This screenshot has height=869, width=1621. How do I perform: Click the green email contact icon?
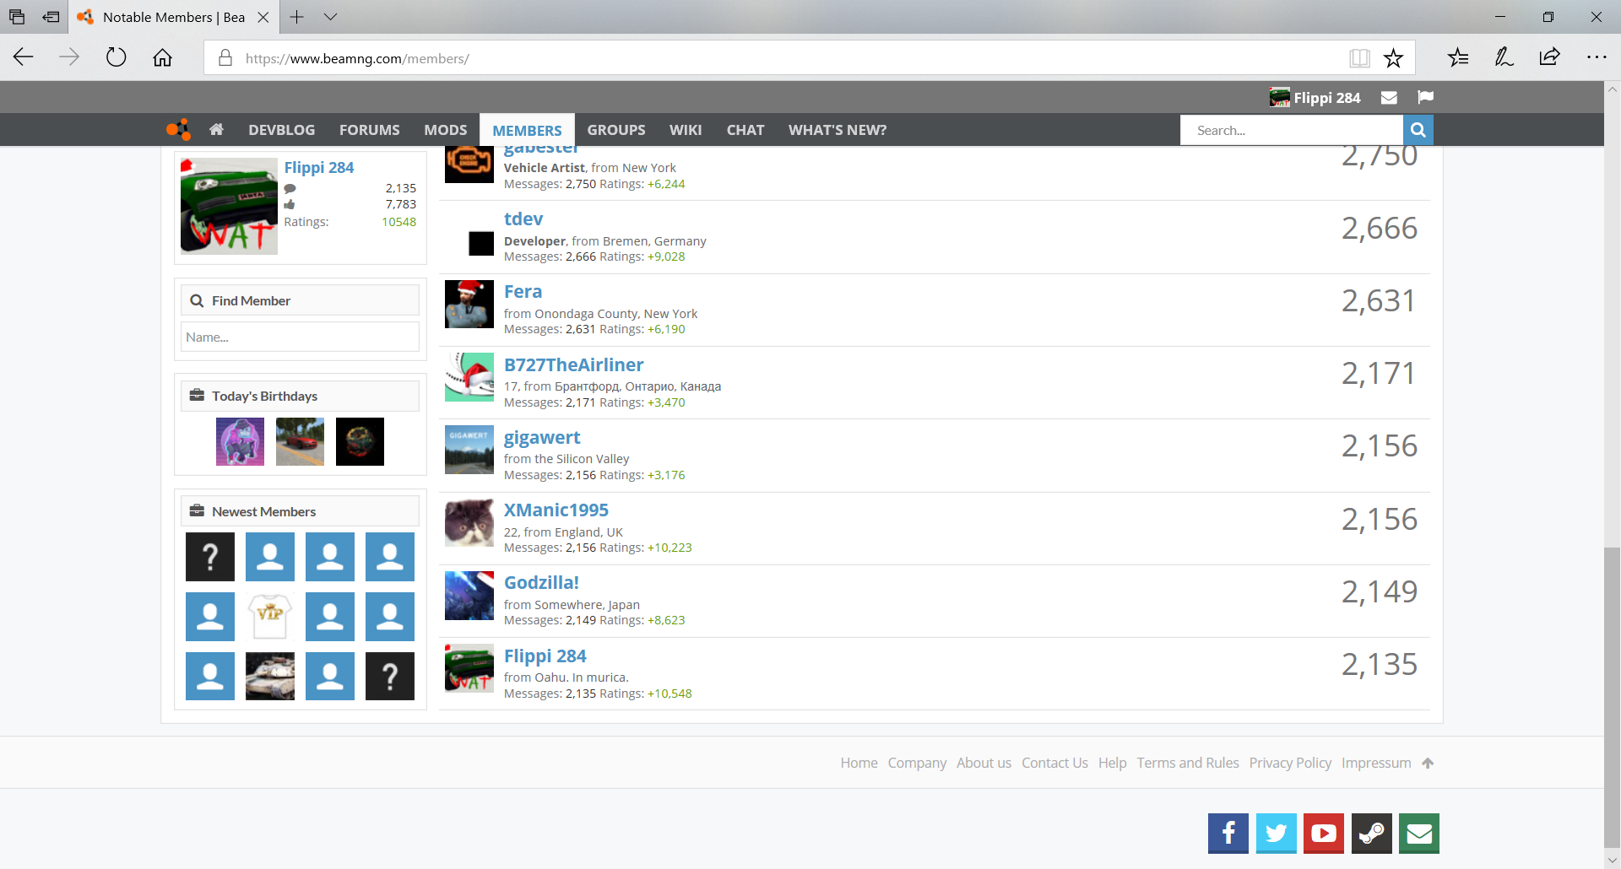click(1419, 834)
